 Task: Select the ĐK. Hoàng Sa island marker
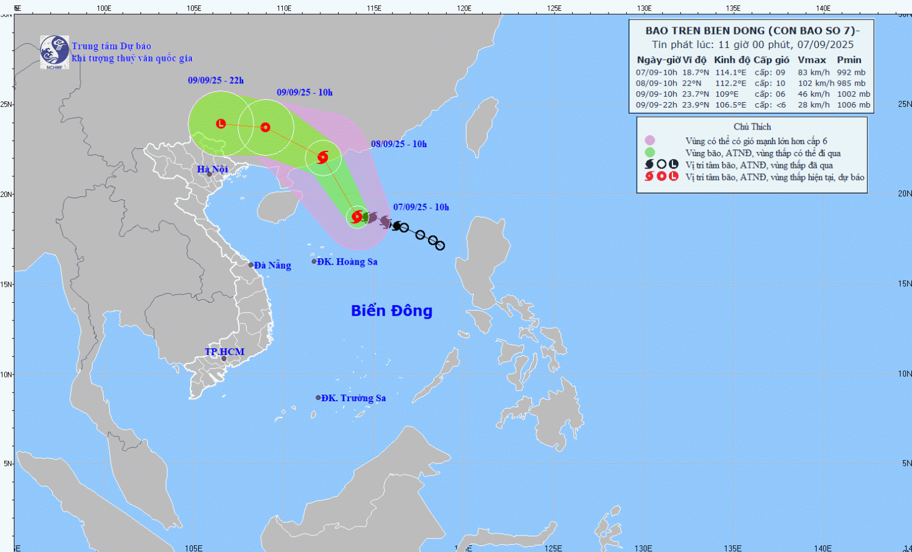coord(314,261)
